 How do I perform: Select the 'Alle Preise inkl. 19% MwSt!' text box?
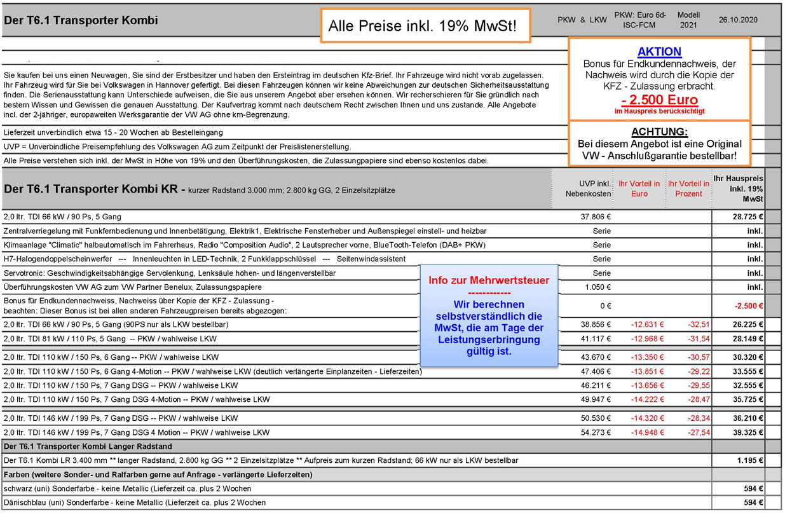coord(425,27)
